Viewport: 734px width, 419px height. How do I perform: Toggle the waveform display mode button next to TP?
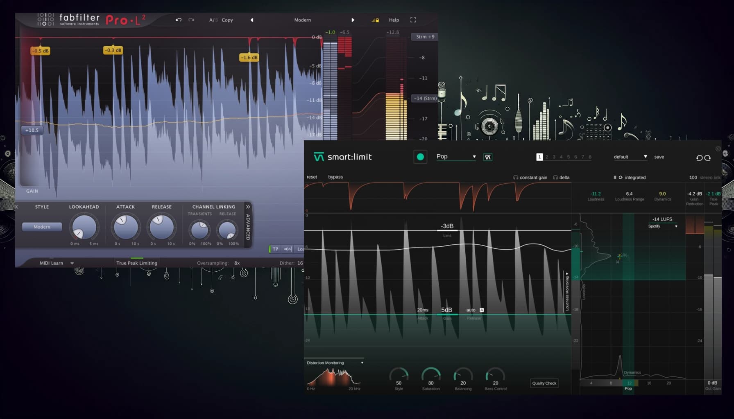point(288,249)
